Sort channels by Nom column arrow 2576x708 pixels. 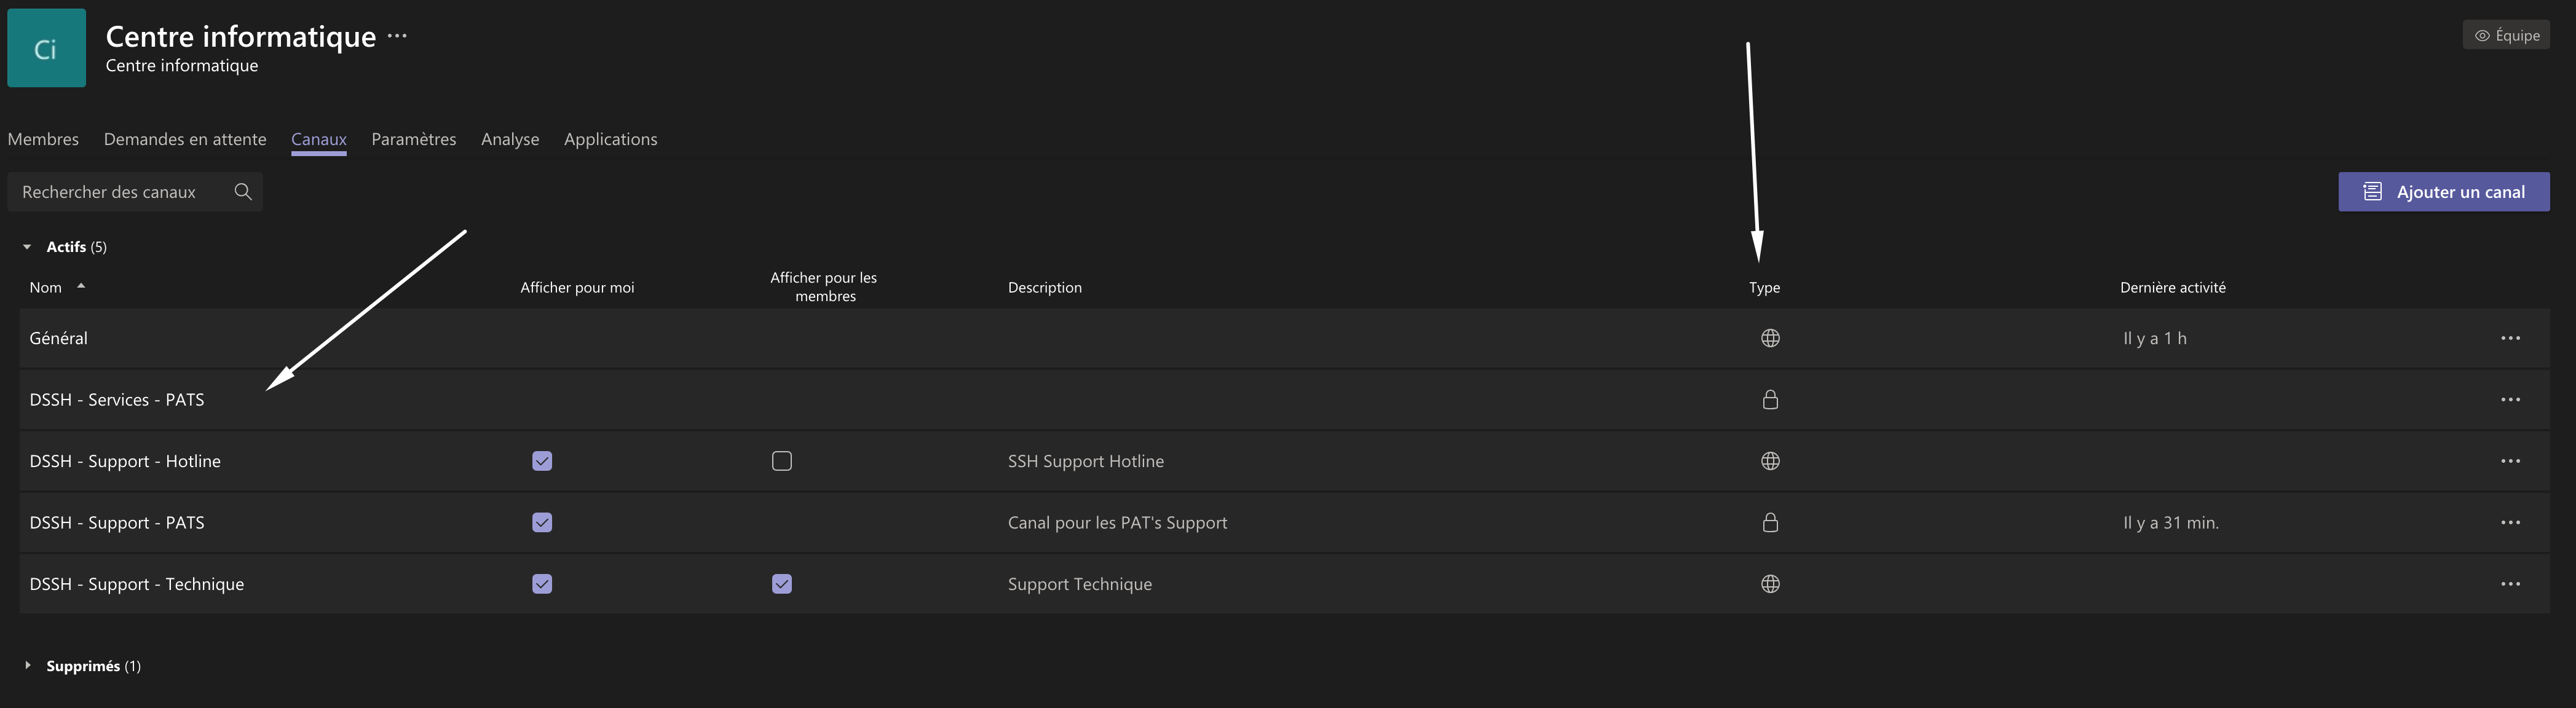click(80, 286)
